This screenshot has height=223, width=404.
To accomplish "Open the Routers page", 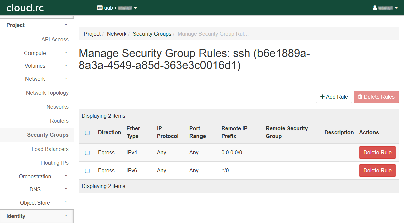I will pyautogui.click(x=59, y=121).
